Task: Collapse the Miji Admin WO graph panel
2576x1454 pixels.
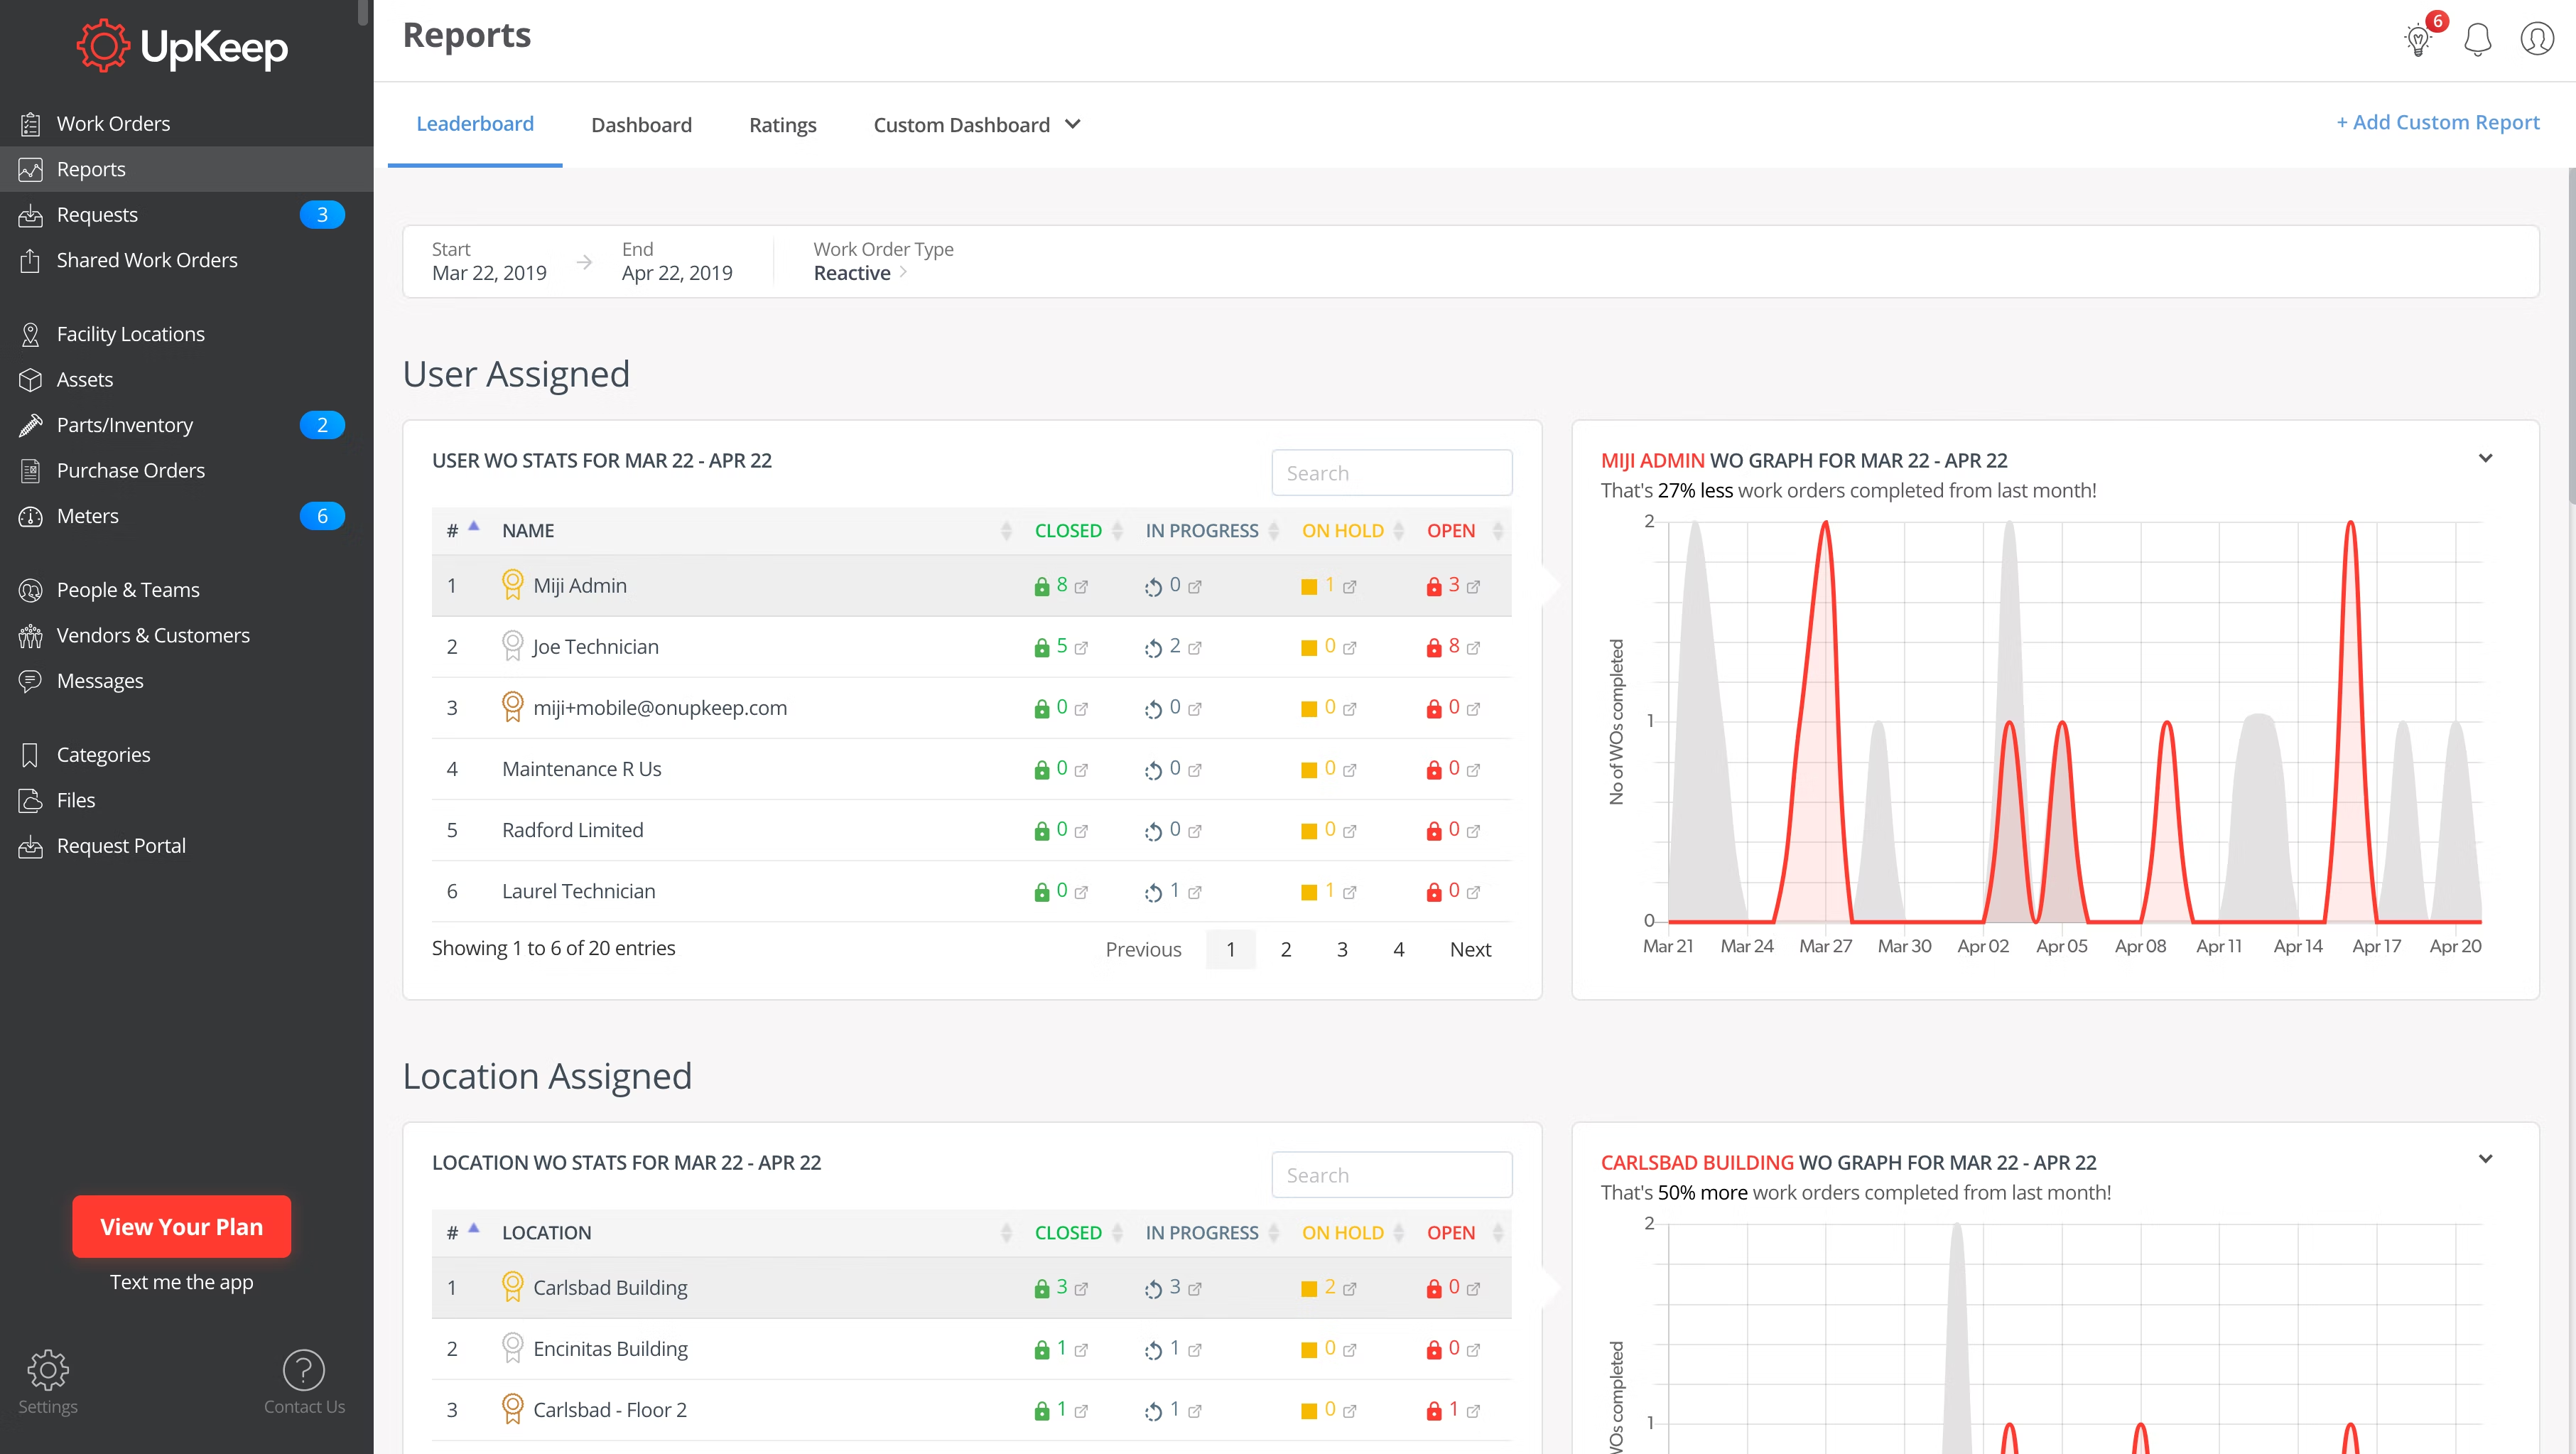Action: point(2487,458)
